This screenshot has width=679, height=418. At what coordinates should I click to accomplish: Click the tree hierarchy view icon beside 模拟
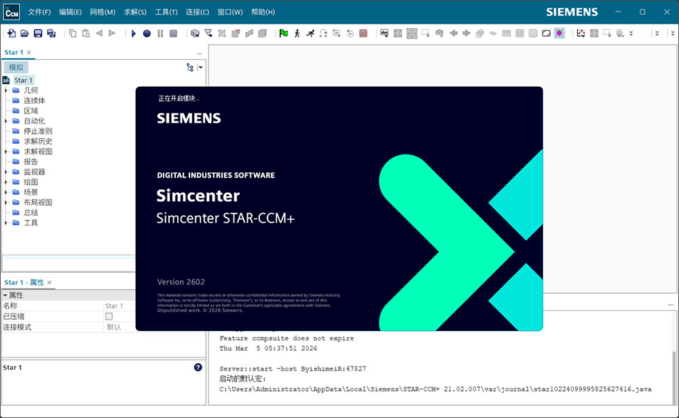coord(189,67)
